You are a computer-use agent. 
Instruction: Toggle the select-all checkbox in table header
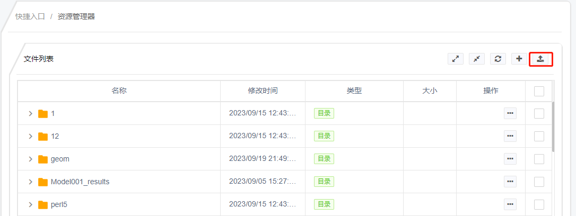tap(539, 91)
